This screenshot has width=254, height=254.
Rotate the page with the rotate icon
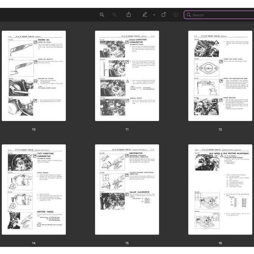point(164,15)
